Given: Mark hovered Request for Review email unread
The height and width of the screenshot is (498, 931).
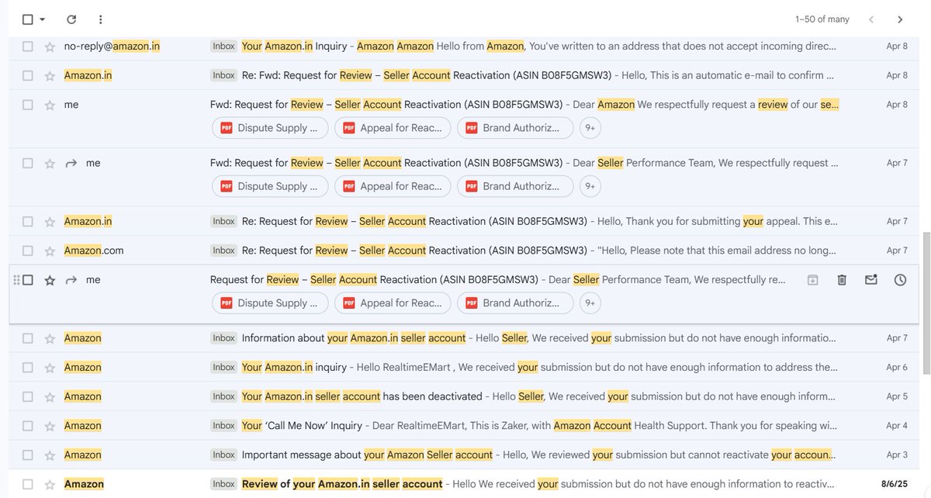Looking at the screenshot, I should click(x=871, y=280).
